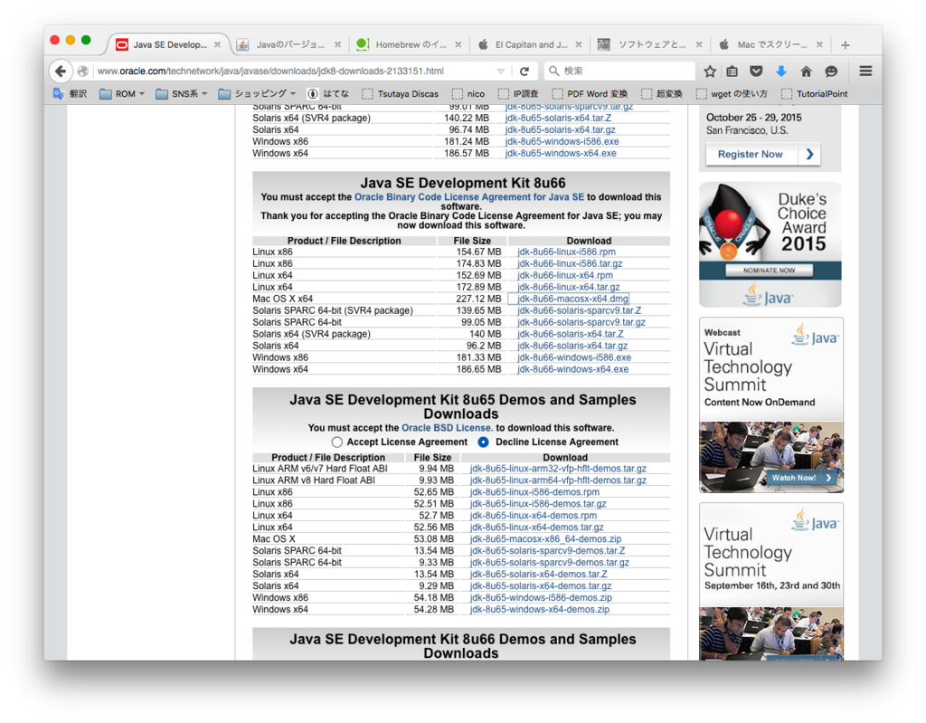The height and width of the screenshot is (723, 926).
Task: Open the PDF Word 変換 bookmark
Action: (590, 93)
